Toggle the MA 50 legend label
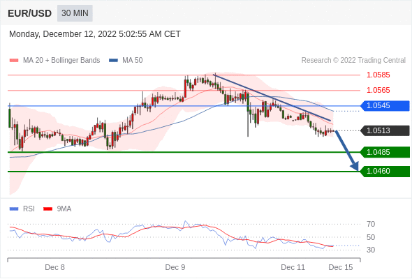Image resolution: width=412 pixels, height=279 pixels. click(x=133, y=61)
